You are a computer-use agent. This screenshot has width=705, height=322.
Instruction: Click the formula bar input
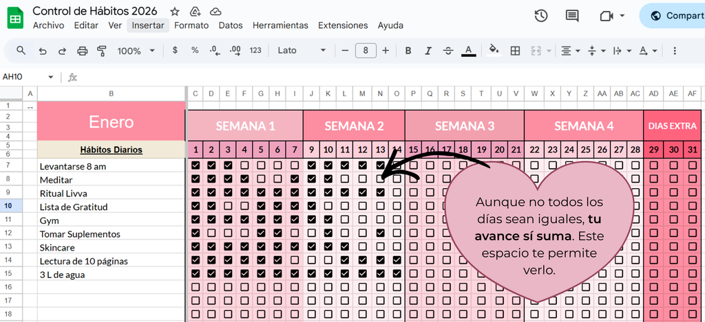click(391, 77)
